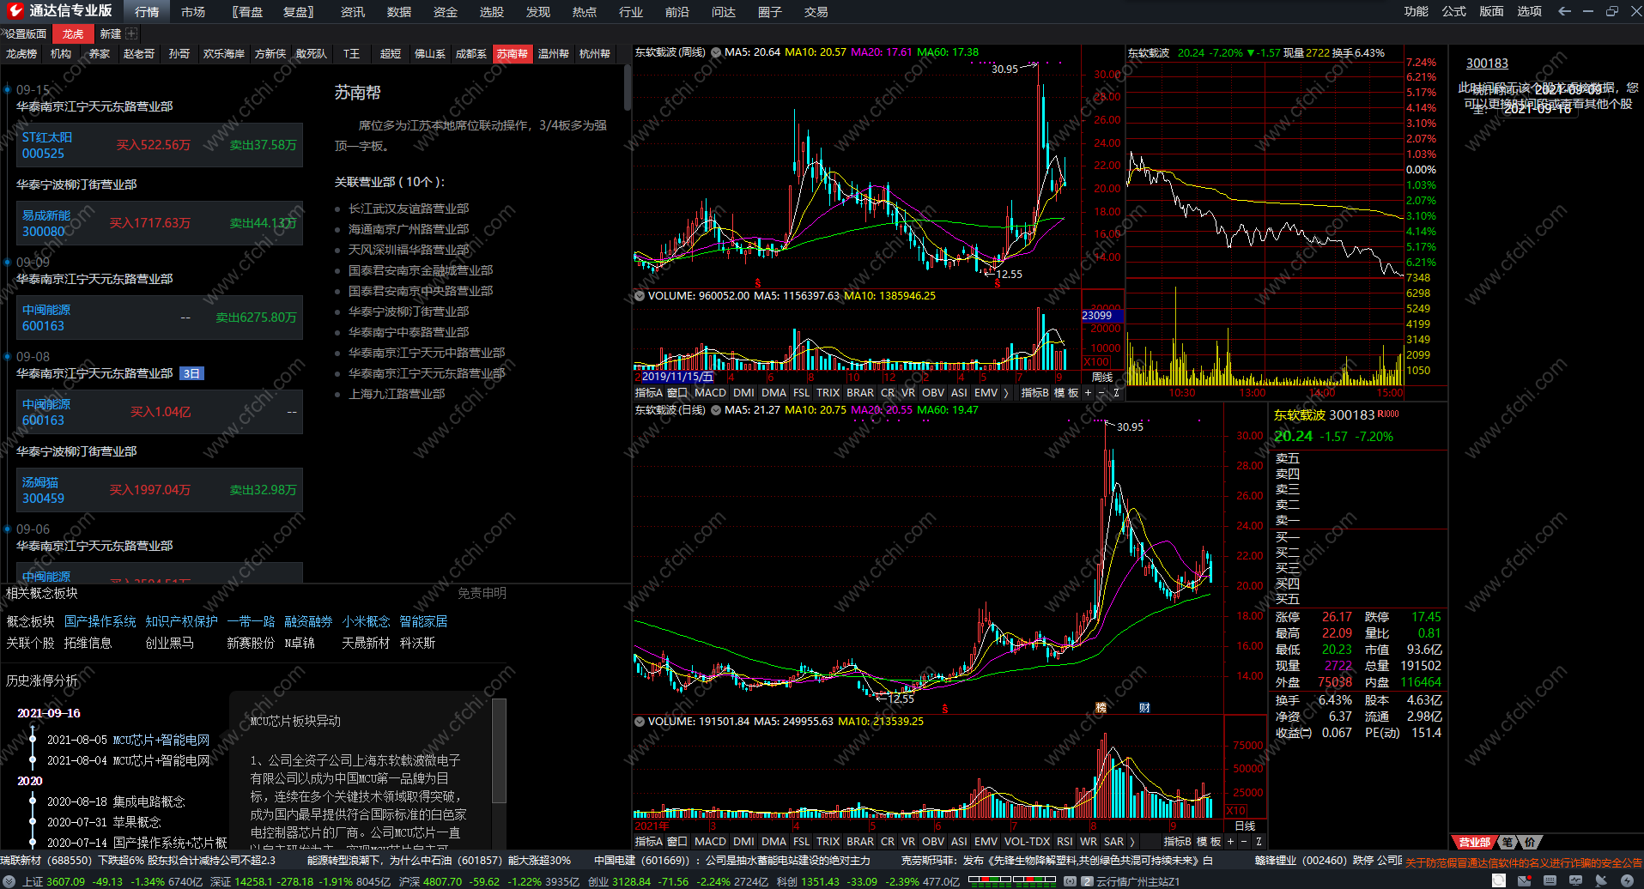This screenshot has height=889, width=1644.
Task: Click the left panel vertical scrollbar thumb
Action: (628, 88)
